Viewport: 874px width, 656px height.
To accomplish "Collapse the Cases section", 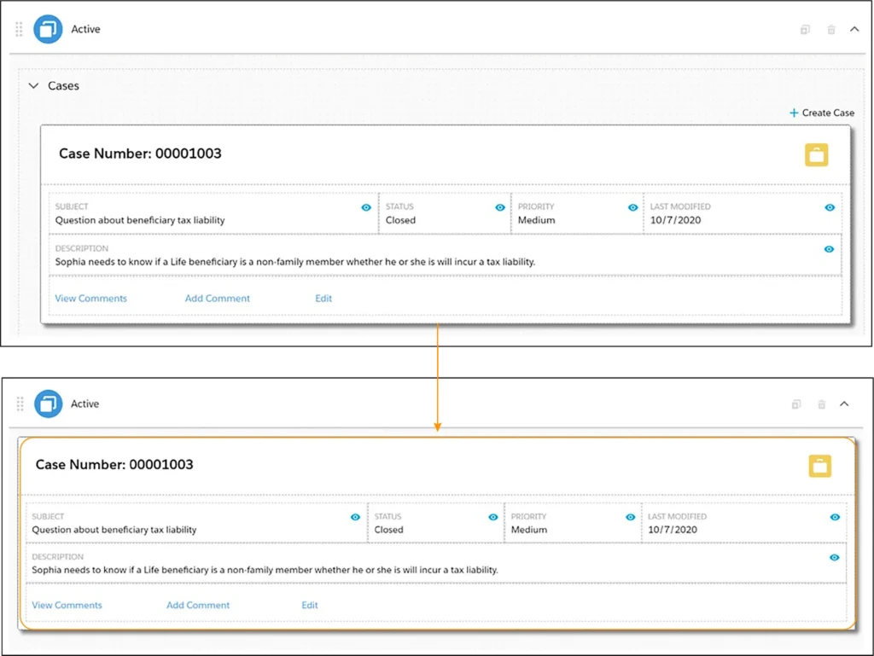I will click(x=34, y=86).
